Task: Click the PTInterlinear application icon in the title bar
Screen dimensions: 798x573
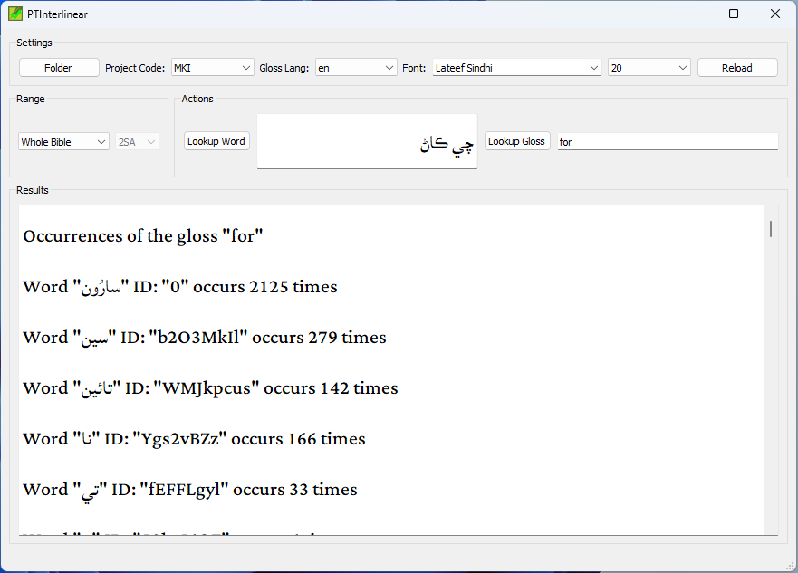Action: pyautogui.click(x=14, y=14)
